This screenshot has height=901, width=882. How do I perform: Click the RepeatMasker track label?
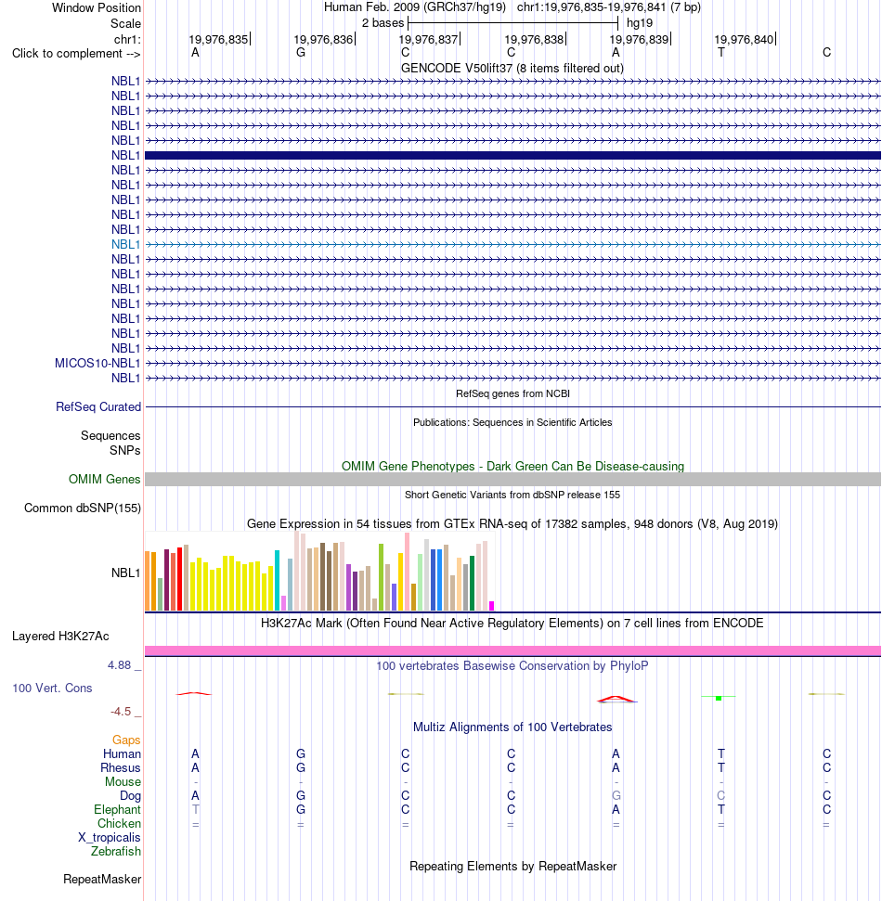[x=102, y=879]
